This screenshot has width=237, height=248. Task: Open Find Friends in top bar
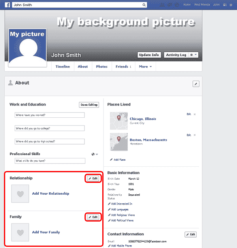pyautogui.click(x=202, y=5)
